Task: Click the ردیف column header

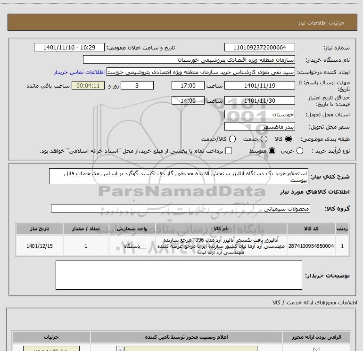Action: click(342, 229)
